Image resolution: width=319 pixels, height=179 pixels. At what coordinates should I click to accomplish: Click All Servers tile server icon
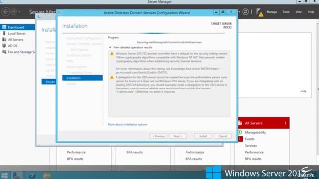point(240,123)
